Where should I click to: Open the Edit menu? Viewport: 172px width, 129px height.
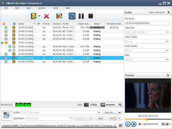(x=17, y=8)
